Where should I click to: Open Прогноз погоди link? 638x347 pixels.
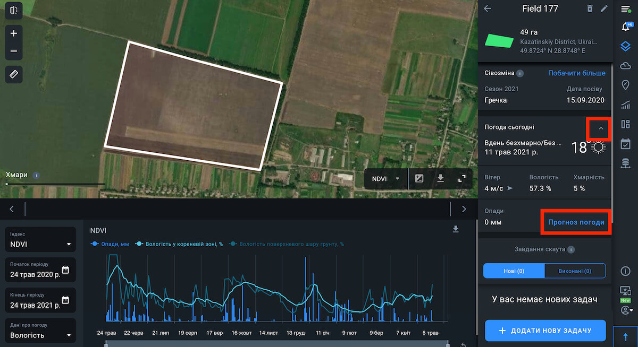(x=576, y=222)
